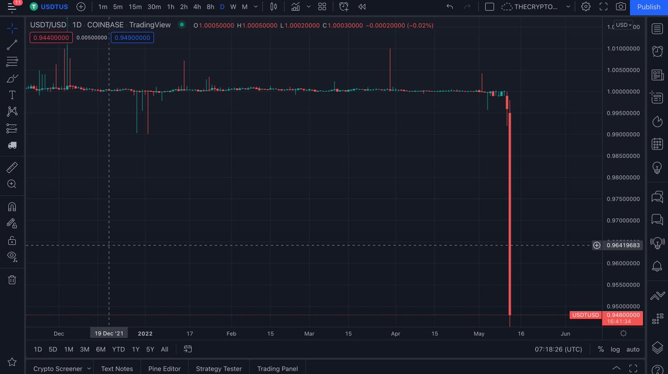The image size is (668, 374).
Task: Open the watchlist panel
Action: click(657, 28)
